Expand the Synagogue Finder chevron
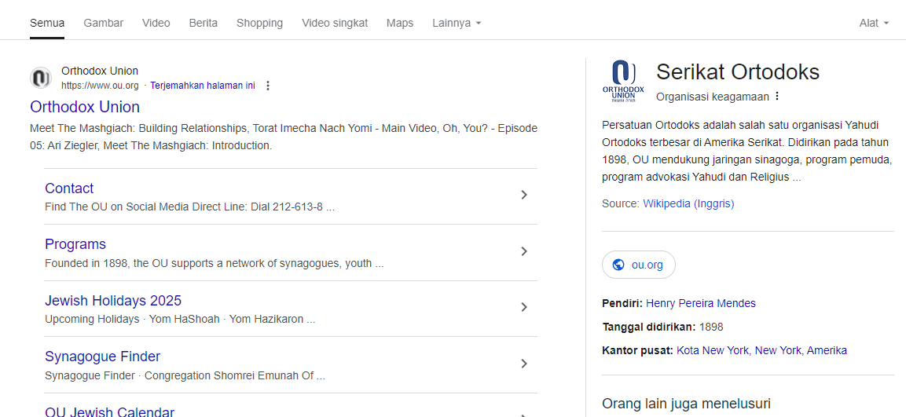The height and width of the screenshot is (417, 906). coord(524,364)
